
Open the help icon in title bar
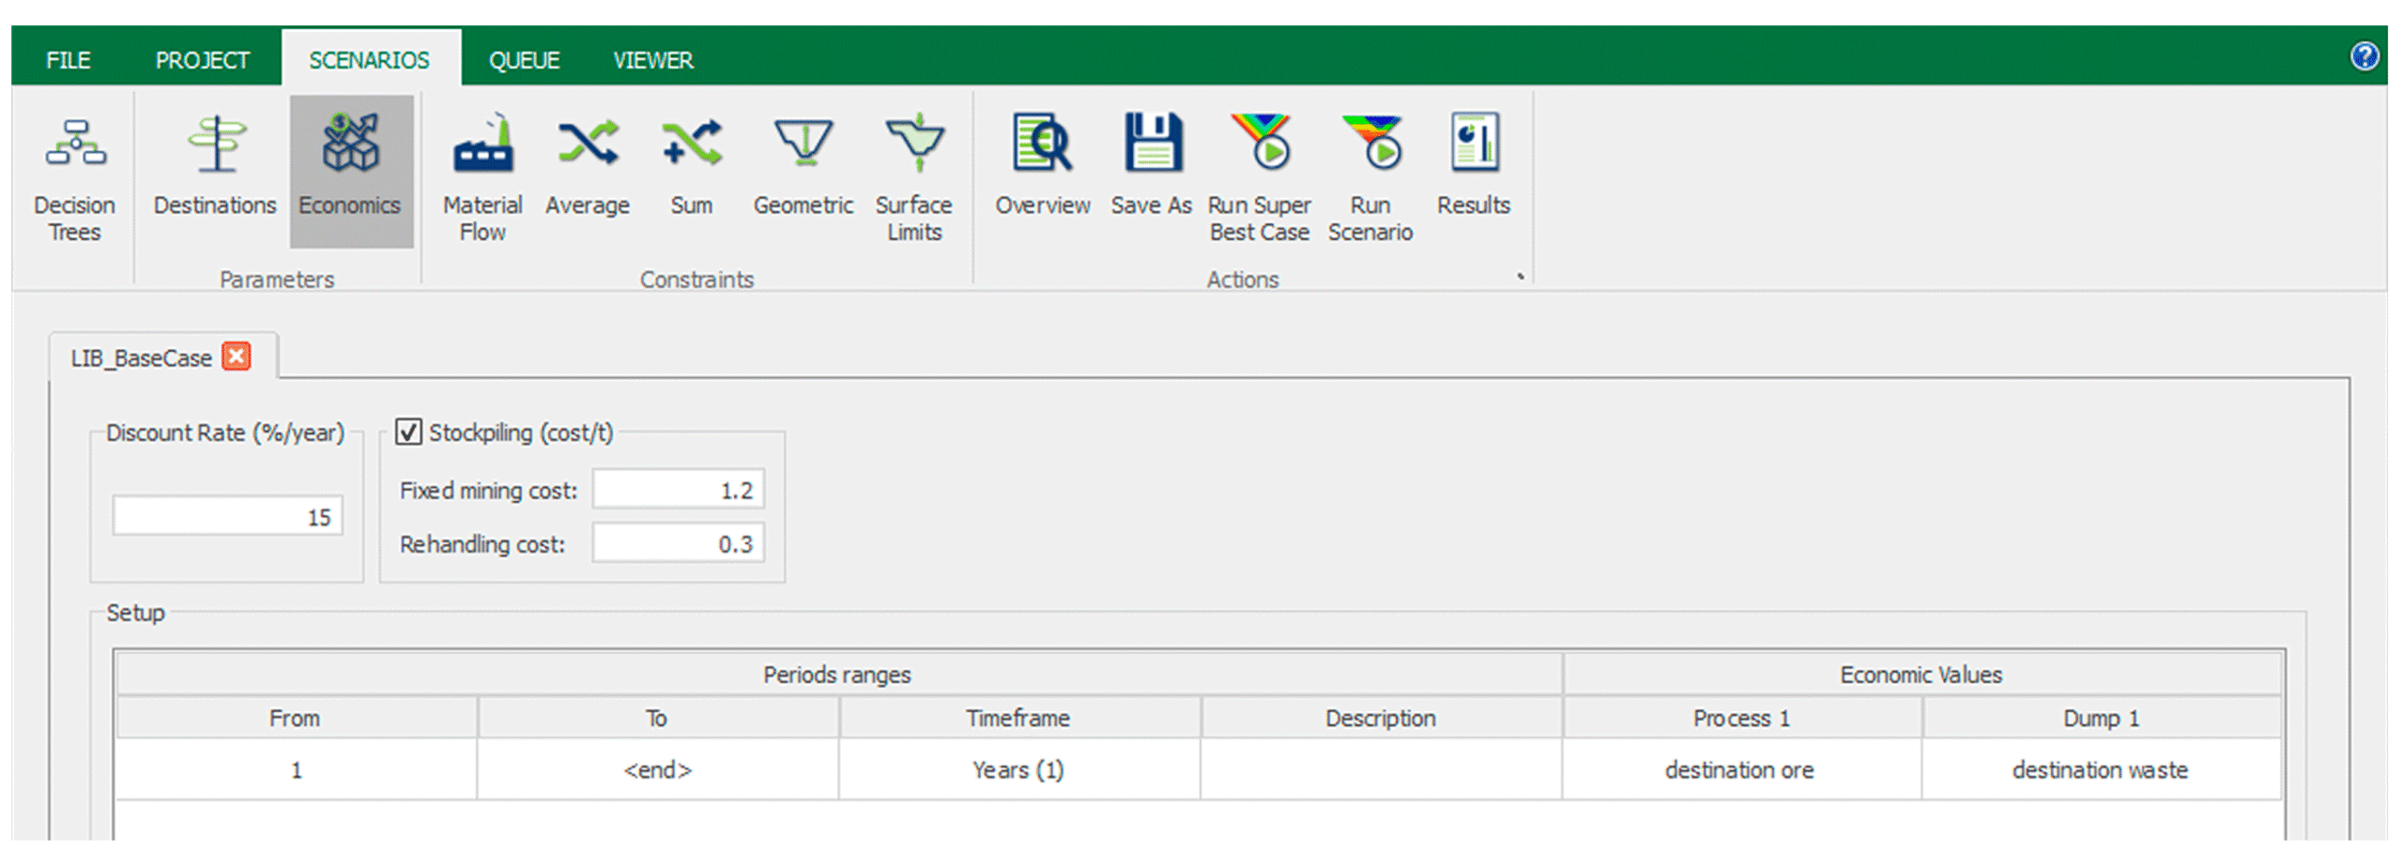pyautogui.click(x=2364, y=57)
